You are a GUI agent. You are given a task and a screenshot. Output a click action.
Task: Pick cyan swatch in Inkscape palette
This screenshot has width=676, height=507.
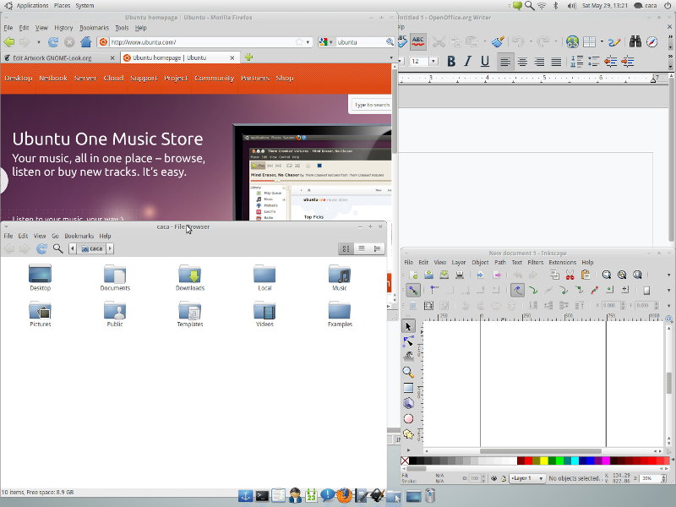[575, 461]
